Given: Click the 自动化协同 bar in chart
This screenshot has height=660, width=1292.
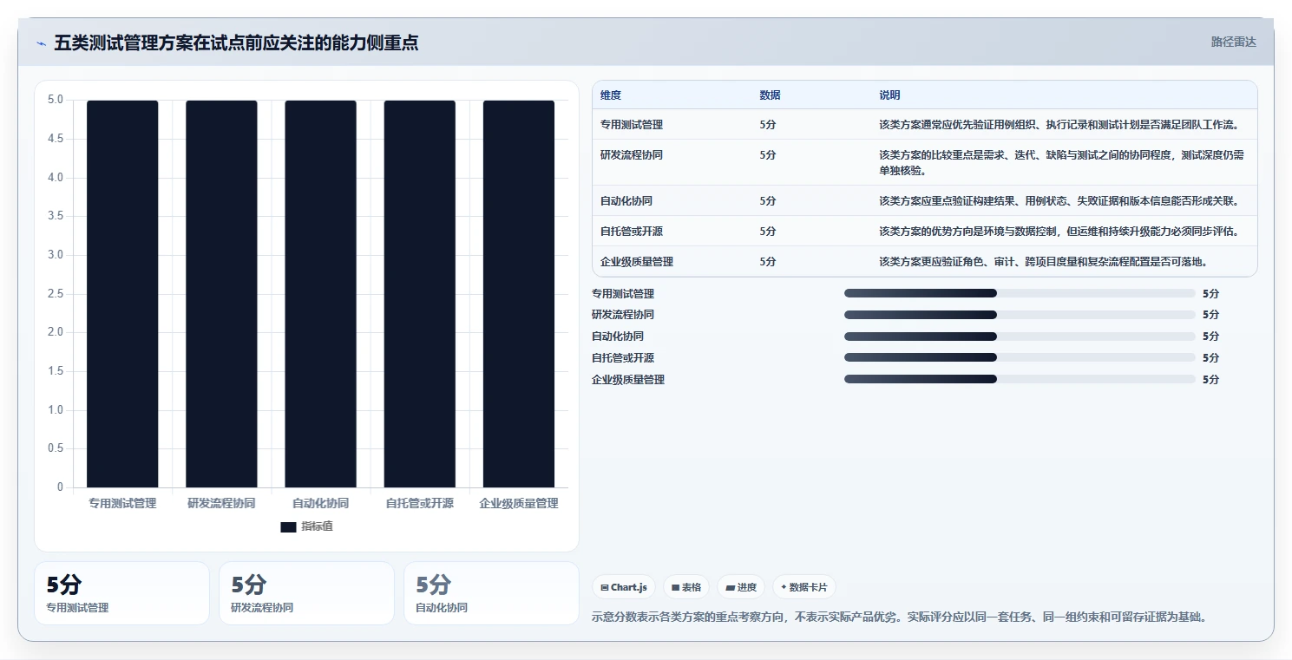Looking at the screenshot, I should pyautogui.click(x=320, y=294).
